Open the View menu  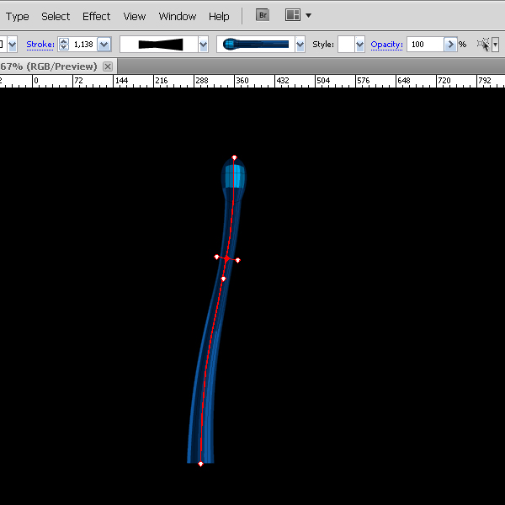coord(135,17)
